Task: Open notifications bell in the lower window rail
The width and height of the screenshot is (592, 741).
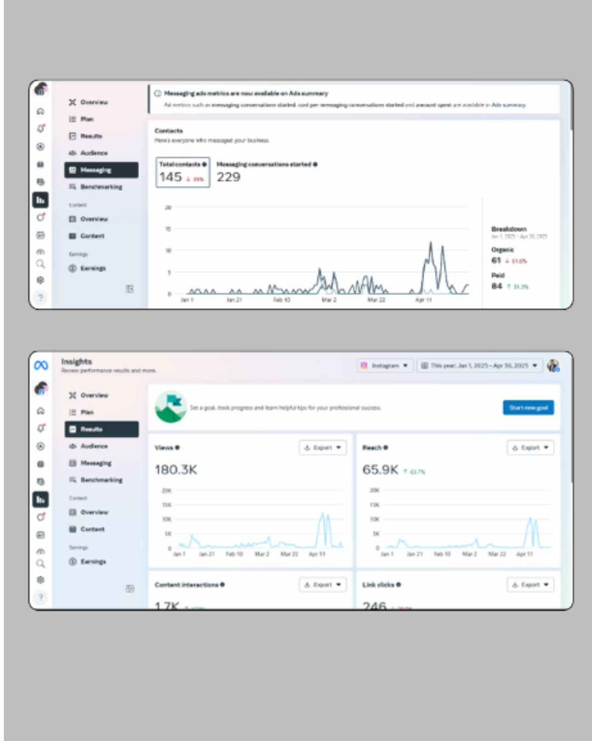Action: click(x=41, y=428)
